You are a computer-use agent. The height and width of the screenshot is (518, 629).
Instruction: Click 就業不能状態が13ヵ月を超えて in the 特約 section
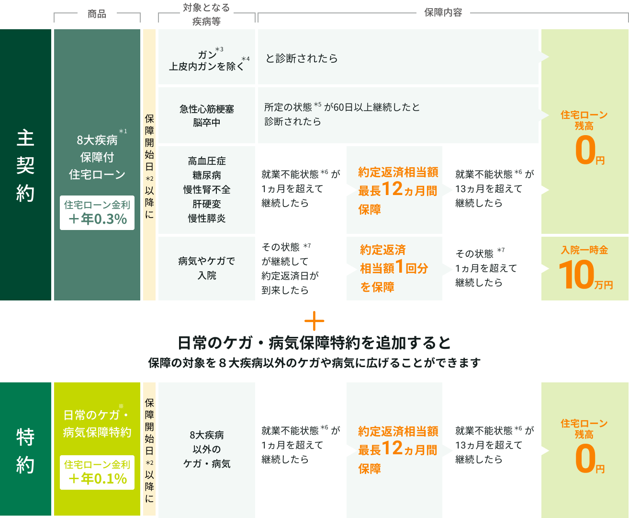[x=494, y=445]
